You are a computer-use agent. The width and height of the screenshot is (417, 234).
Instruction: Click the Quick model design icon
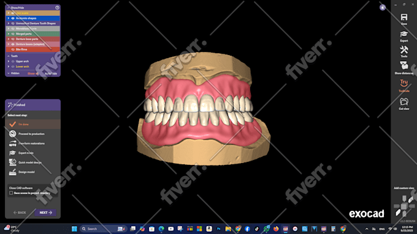[x=12, y=163]
